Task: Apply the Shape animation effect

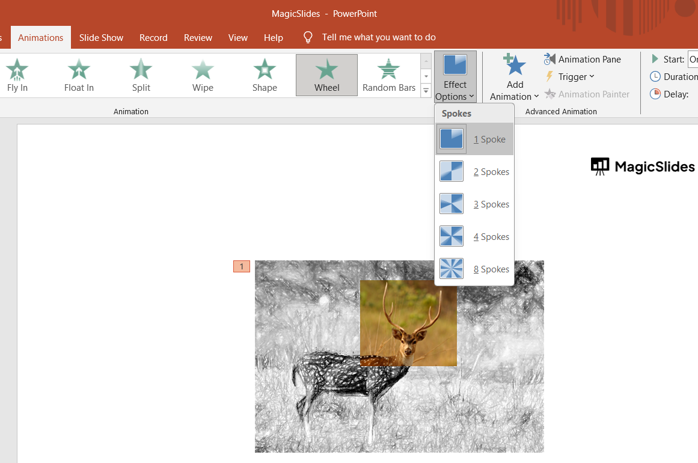Action: pos(265,75)
